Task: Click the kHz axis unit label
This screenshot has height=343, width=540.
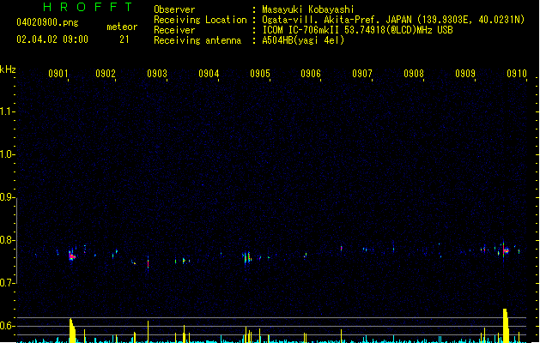Action: click(x=8, y=69)
